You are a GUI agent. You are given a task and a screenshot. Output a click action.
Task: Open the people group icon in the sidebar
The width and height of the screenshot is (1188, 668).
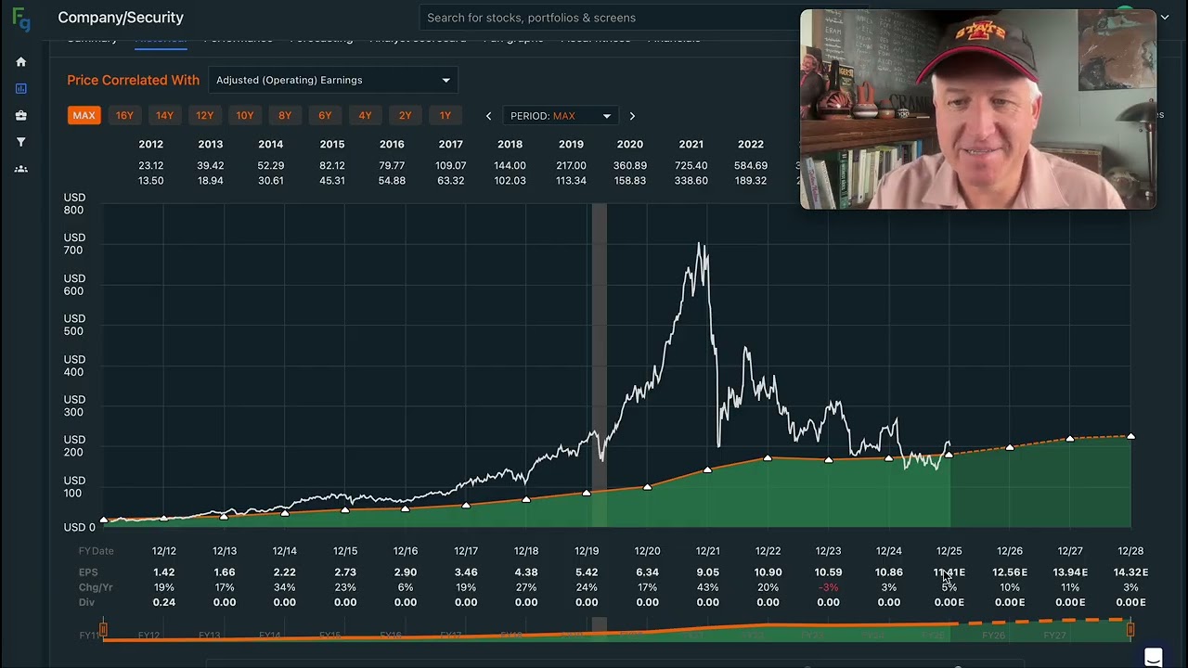click(x=21, y=169)
